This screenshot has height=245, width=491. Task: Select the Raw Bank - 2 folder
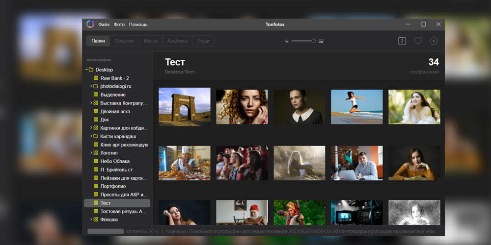click(114, 78)
